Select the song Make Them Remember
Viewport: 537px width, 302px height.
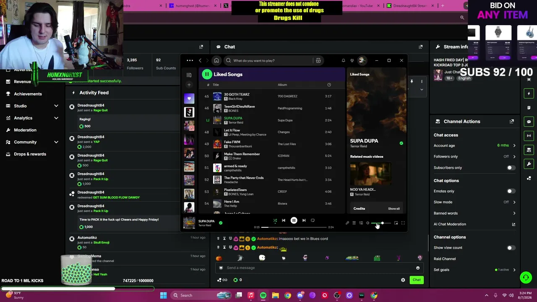(x=242, y=154)
